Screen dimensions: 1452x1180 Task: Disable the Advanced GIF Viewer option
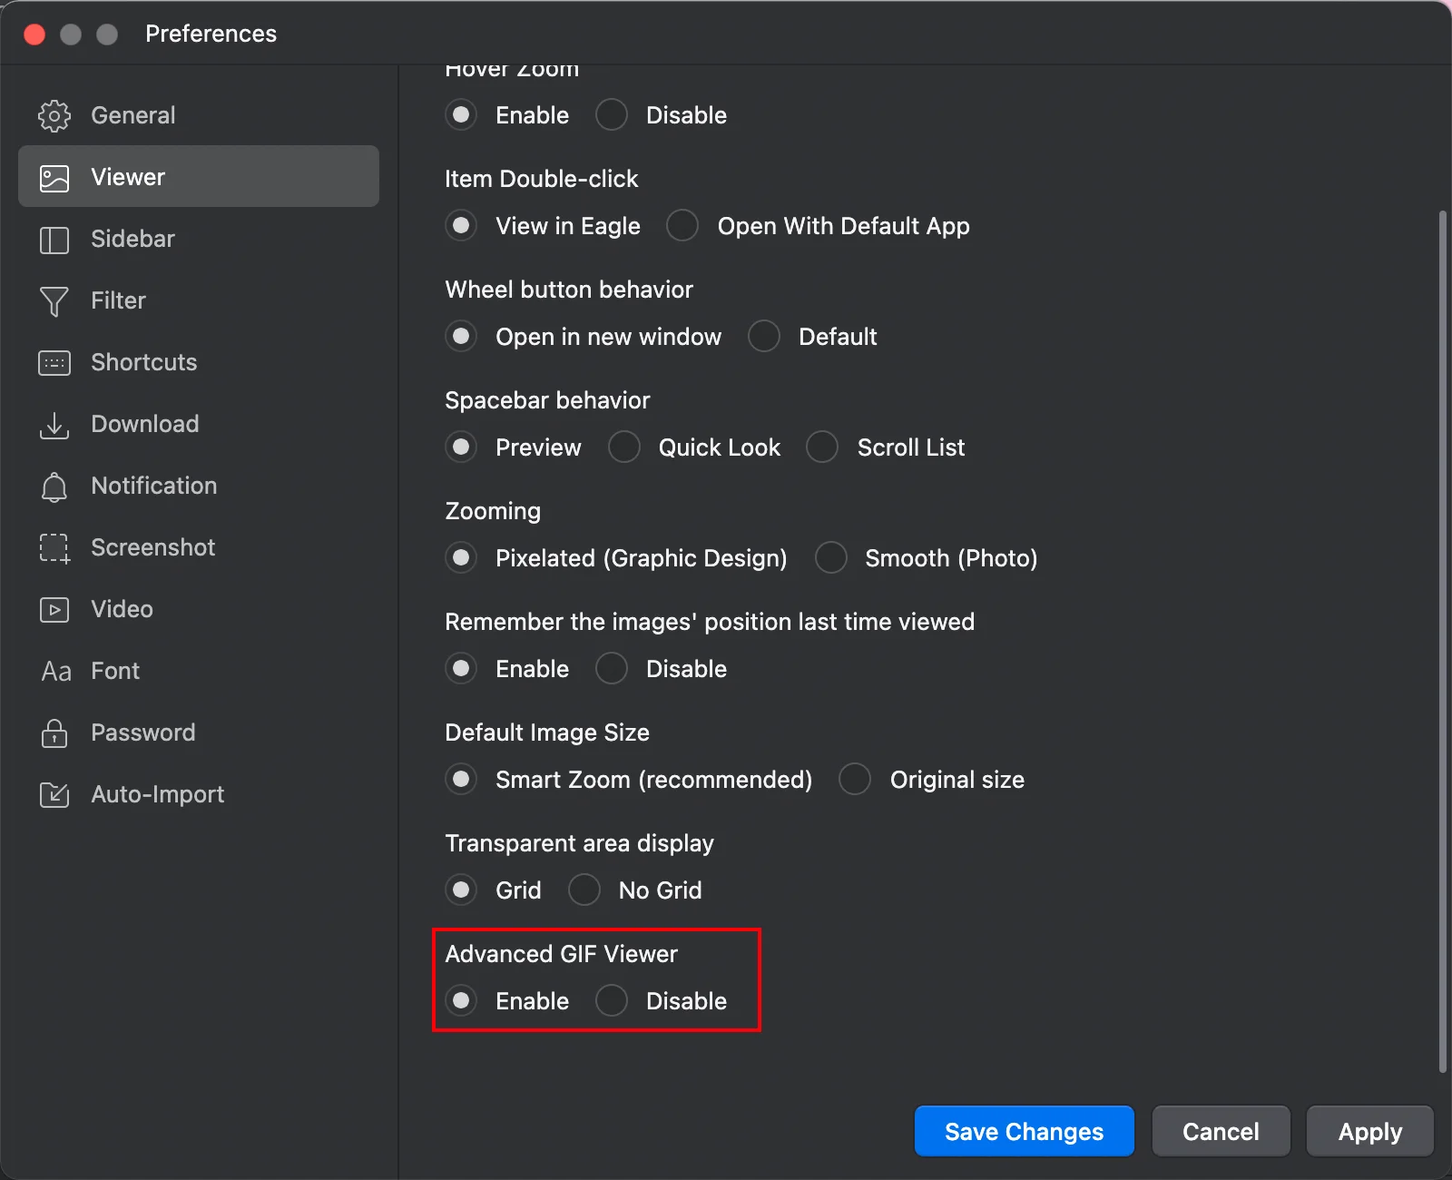pyautogui.click(x=612, y=1000)
